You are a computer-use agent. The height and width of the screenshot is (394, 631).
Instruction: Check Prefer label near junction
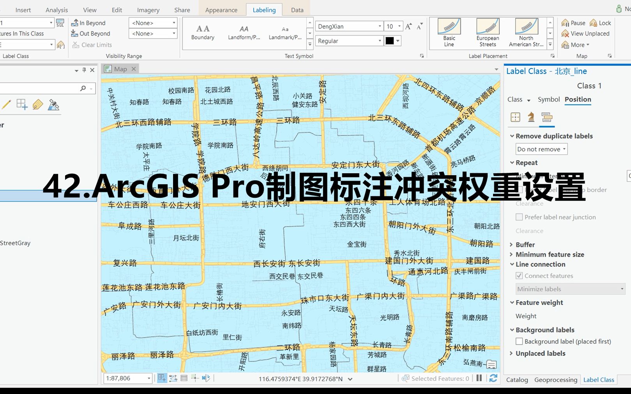519,217
